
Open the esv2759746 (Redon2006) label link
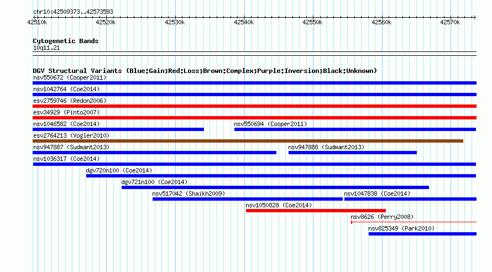[70, 101]
